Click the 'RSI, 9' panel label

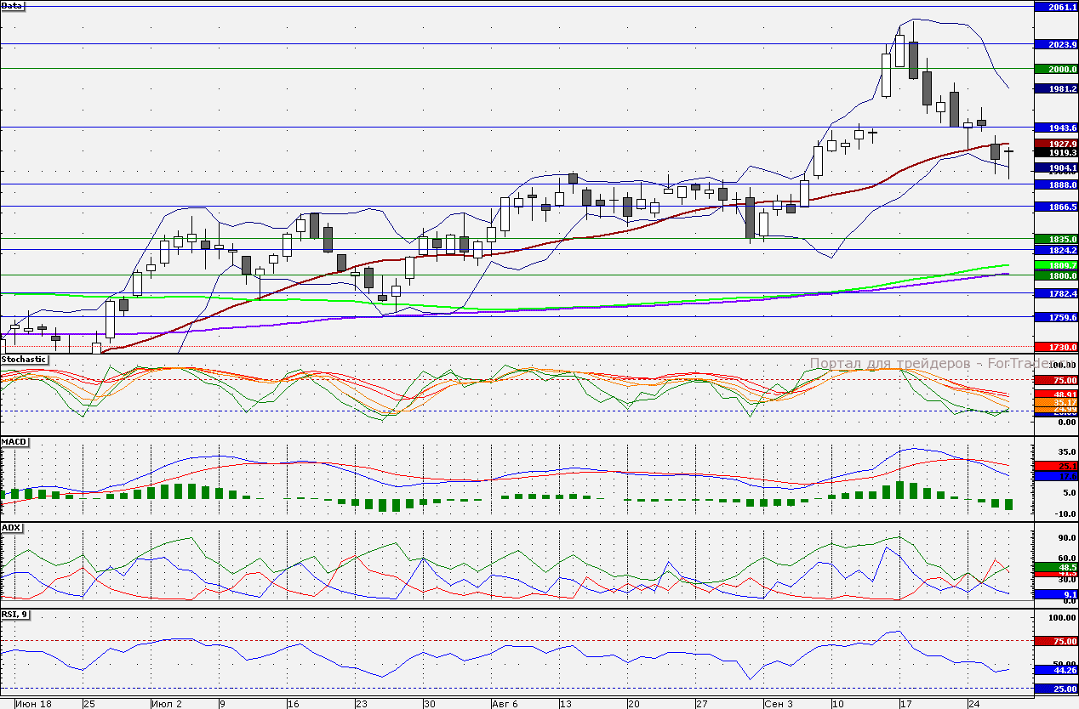15,614
